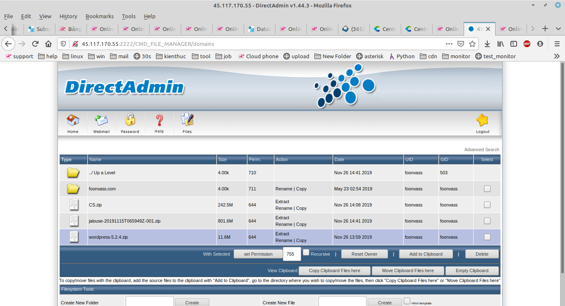Select the foonvass.com row checkbox

pos(487,189)
